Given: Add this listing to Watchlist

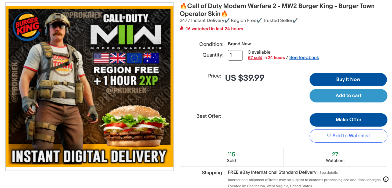Looking at the screenshot, I should coord(348,136).
